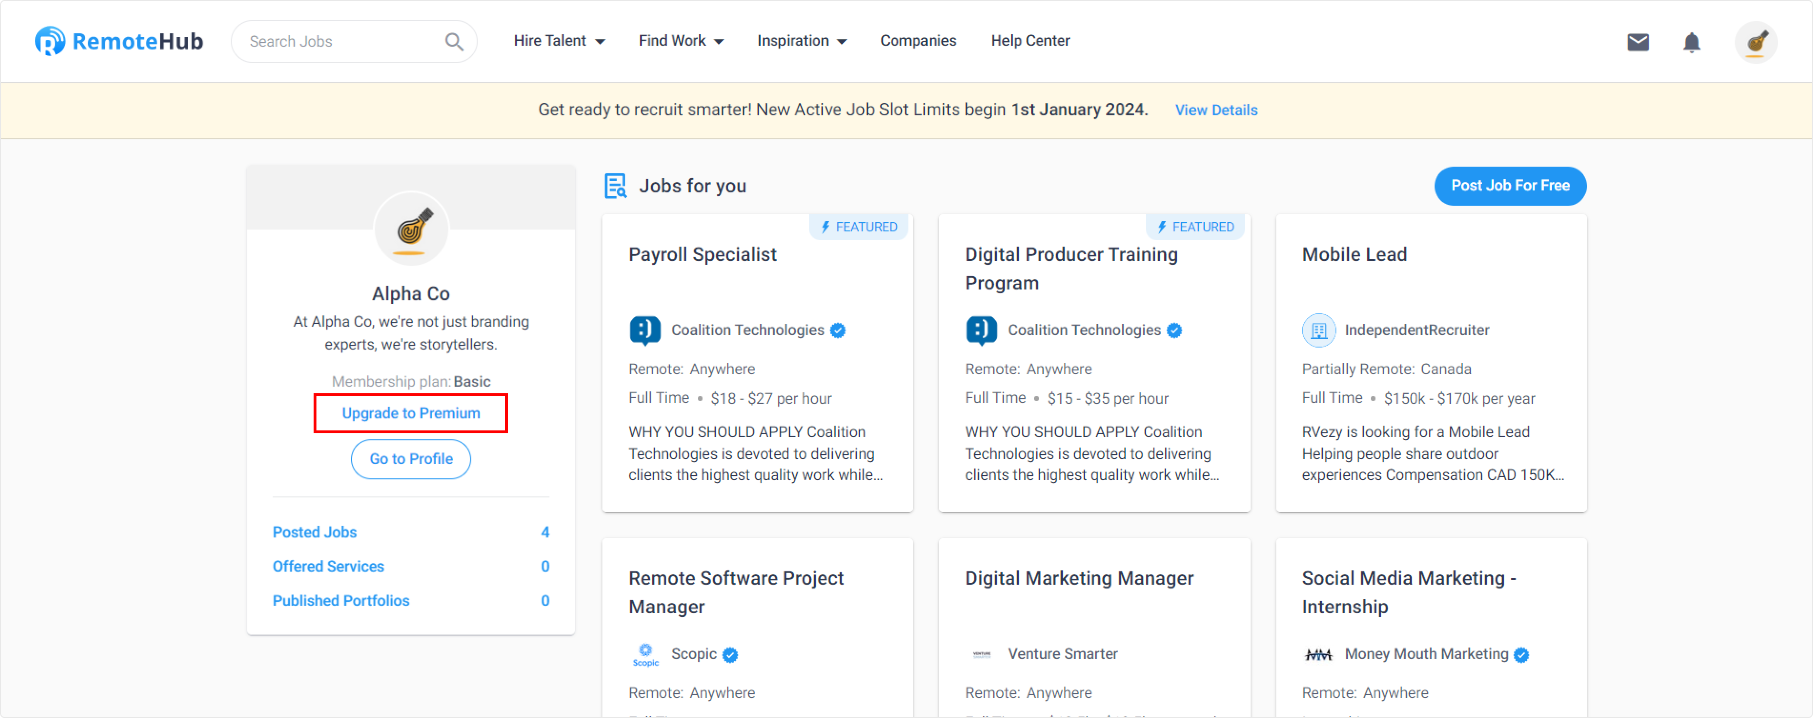Click the Scopic company logo
This screenshot has height=718, width=1813.
coord(645,654)
